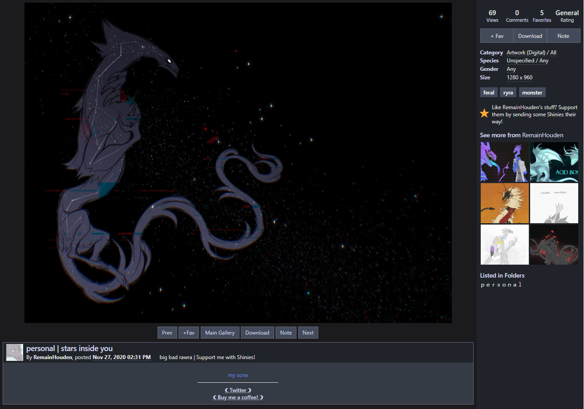Click the "big bad rawra" tagline text
Viewport: 584px width, 409px height.
tap(176, 357)
